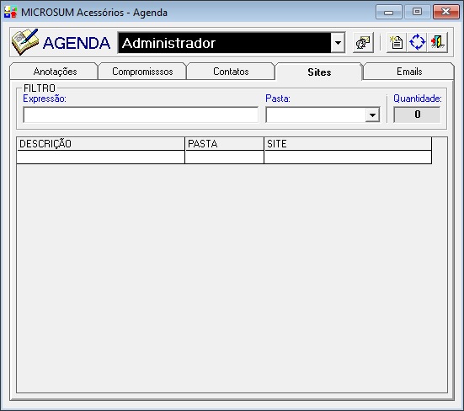Click the empty cell under SITE
Image resolution: width=464 pixels, height=411 pixels.
tap(348, 157)
